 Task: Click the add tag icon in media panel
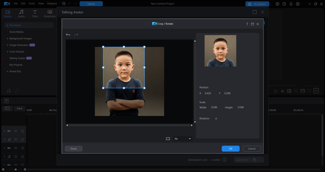pos(8,91)
